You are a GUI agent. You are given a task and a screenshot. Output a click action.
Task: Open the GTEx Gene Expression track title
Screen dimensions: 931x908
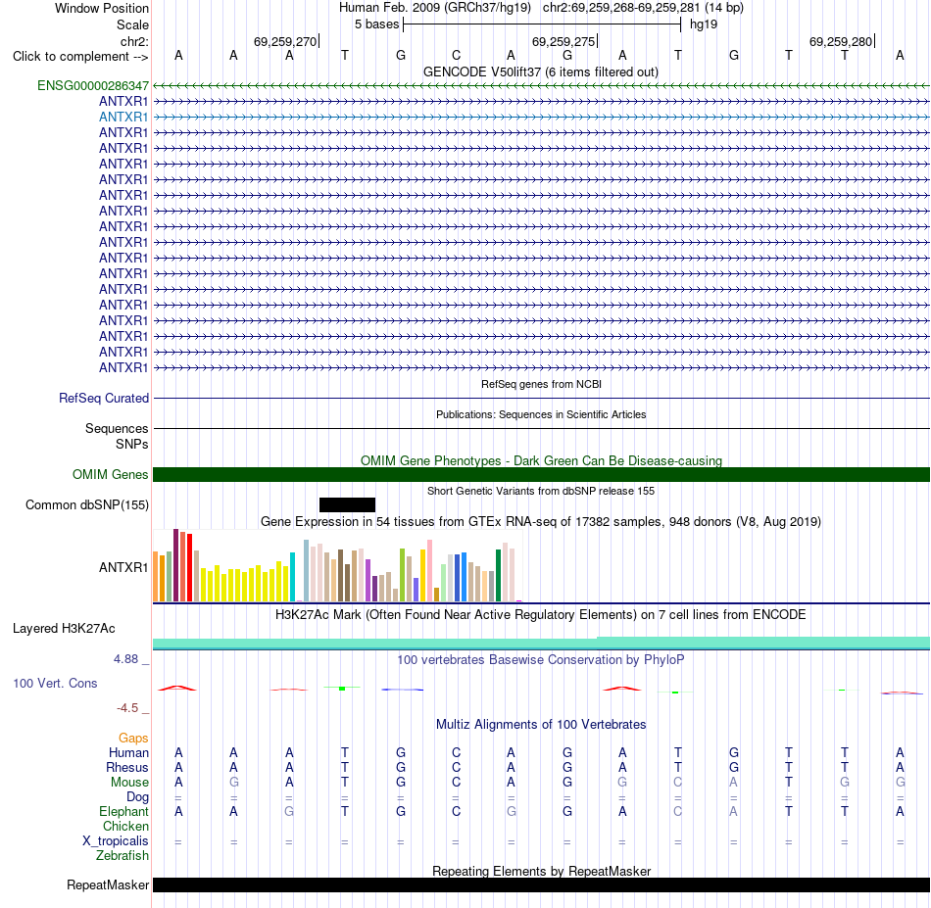click(x=541, y=522)
